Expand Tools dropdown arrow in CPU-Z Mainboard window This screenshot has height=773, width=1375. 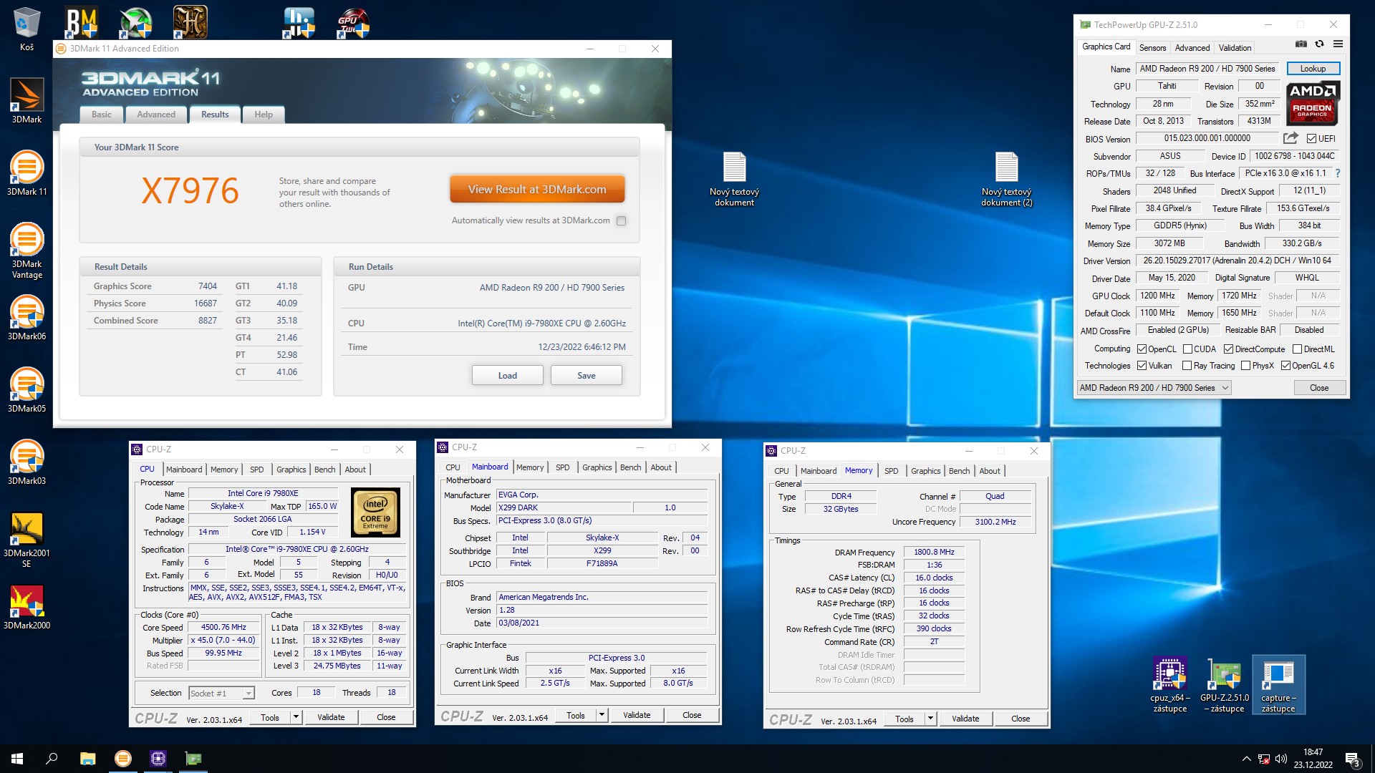(x=602, y=715)
